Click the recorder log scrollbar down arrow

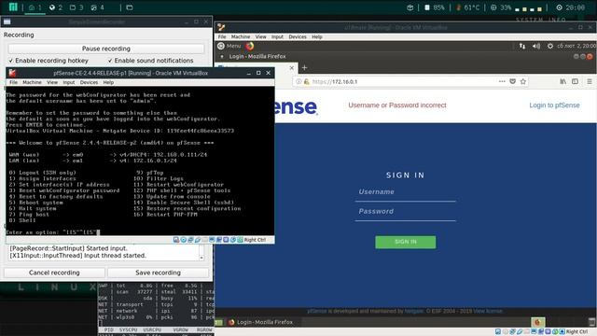[201, 258]
